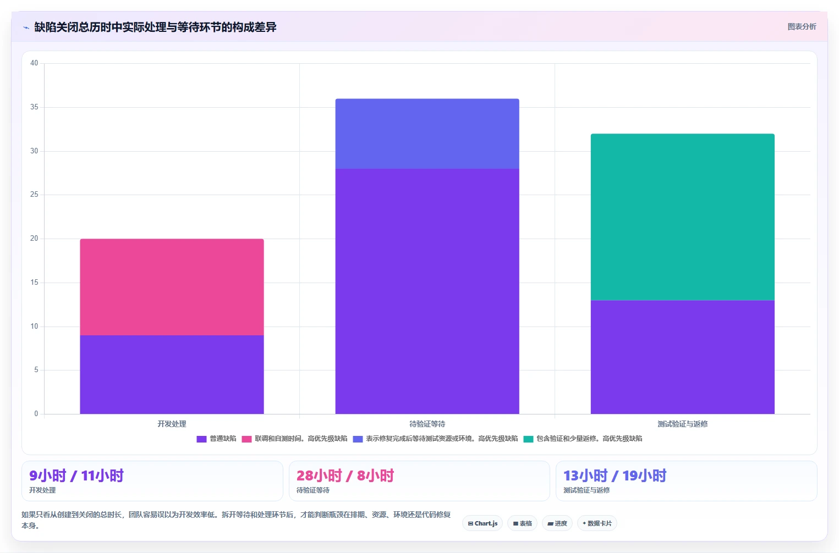The width and height of the screenshot is (839, 553).
Task: Click the y-axis value 30
Action: coord(34,151)
